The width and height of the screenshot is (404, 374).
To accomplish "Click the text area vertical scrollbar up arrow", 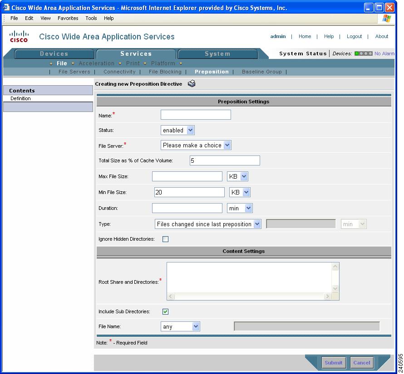I will point(335,267).
